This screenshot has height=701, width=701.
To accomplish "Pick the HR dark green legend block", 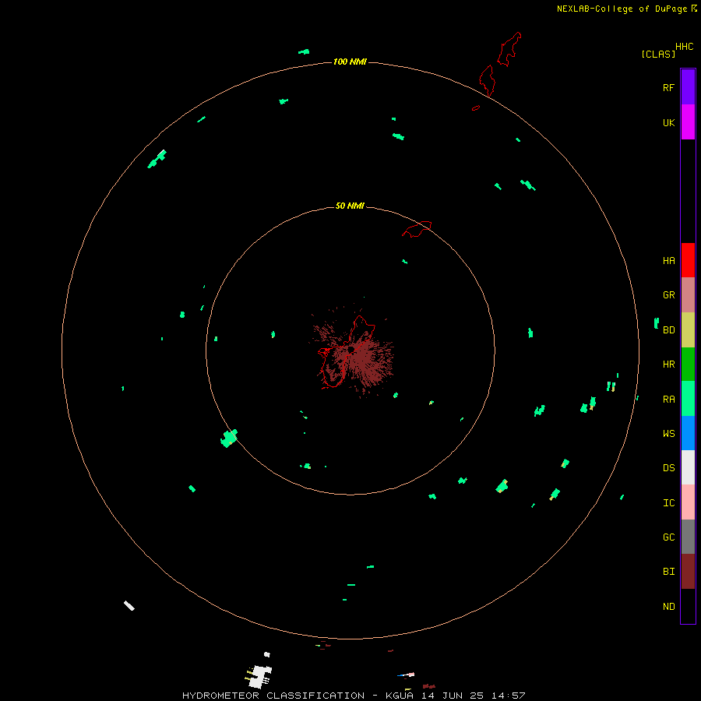I will pyautogui.click(x=688, y=365).
